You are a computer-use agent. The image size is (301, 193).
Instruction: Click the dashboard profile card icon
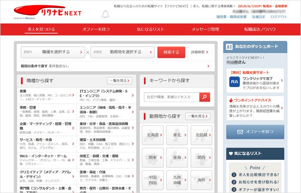[x=229, y=47]
